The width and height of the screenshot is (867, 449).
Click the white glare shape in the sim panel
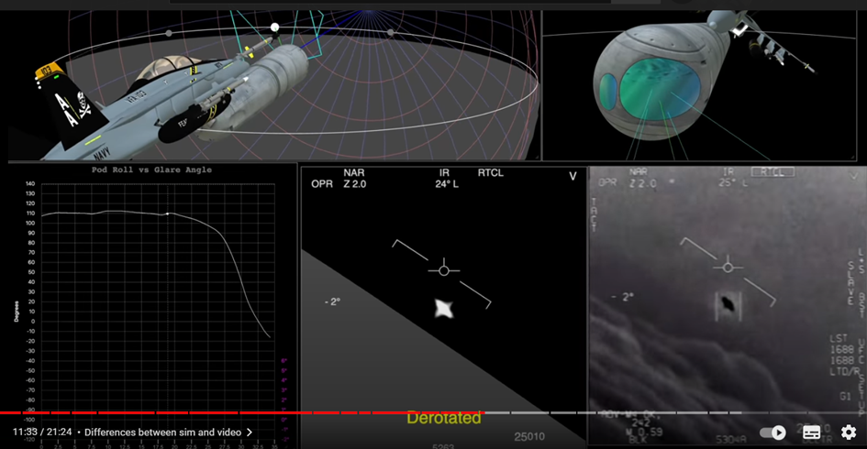pyautogui.click(x=443, y=309)
